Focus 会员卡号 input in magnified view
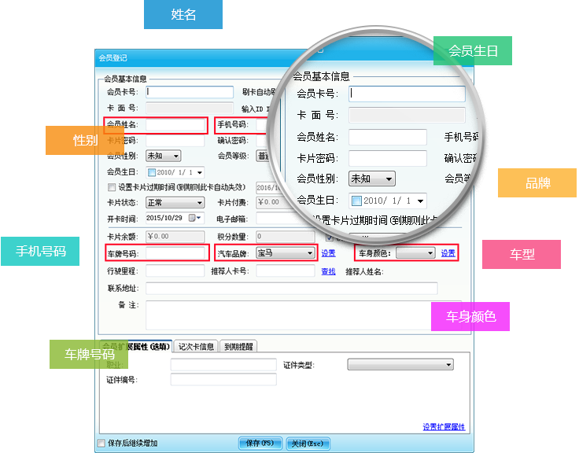This screenshot has height=453, width=579. click(407, 94)
